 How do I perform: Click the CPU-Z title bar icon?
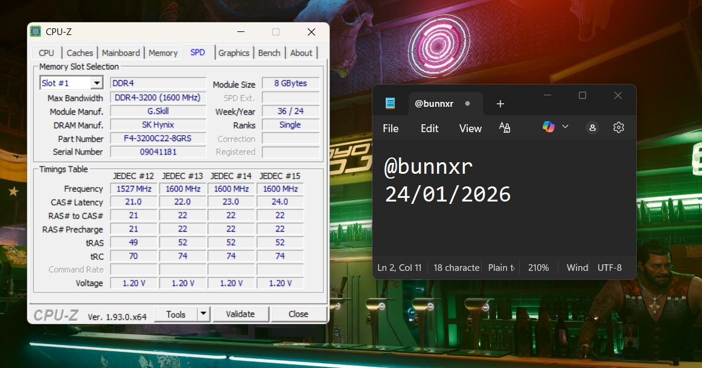(x=36, y=32)
